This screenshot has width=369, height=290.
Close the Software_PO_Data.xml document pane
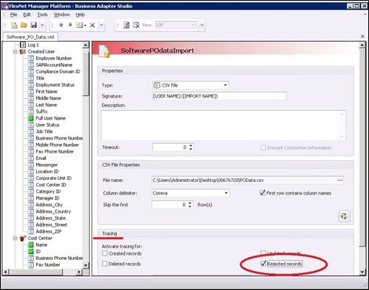[362, 36]
